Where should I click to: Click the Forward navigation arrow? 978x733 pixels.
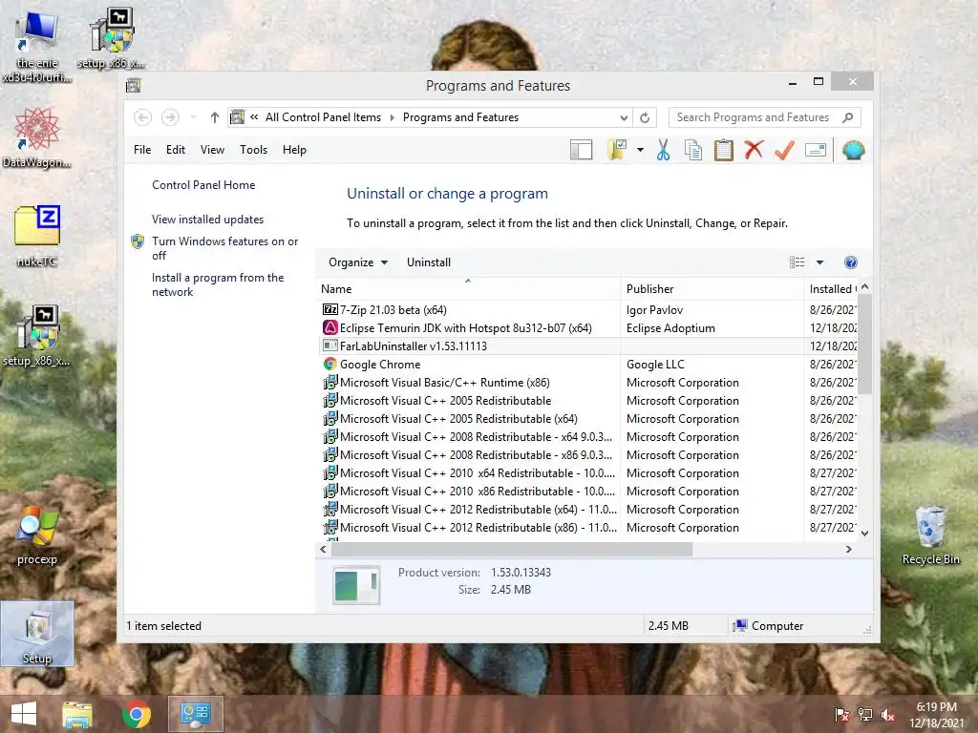pyautogui.click(x=170, y=117)
